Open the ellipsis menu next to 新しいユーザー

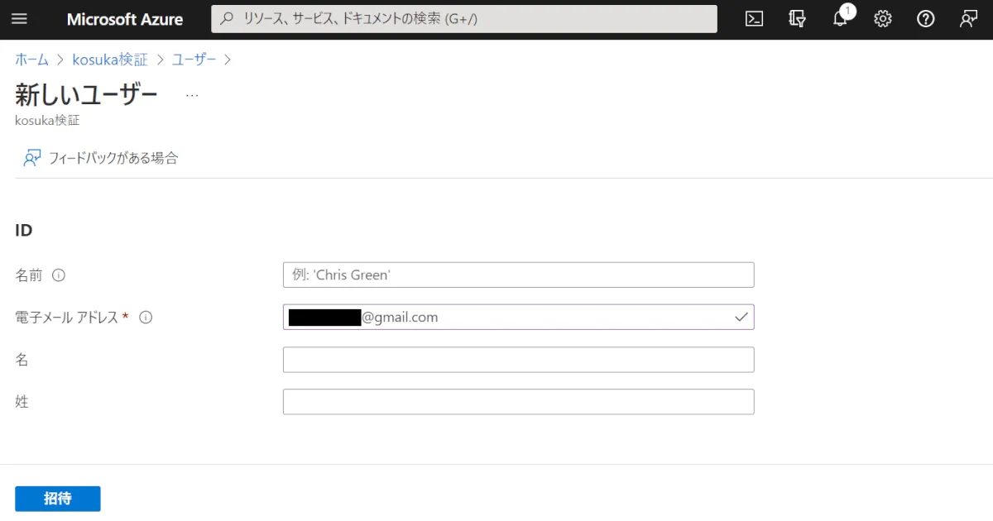point(192,96)
